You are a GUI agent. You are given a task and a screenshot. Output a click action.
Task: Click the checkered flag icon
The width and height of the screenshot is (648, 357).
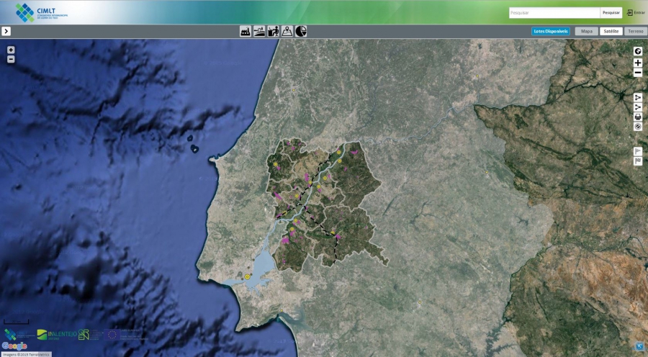click(638, 161)
